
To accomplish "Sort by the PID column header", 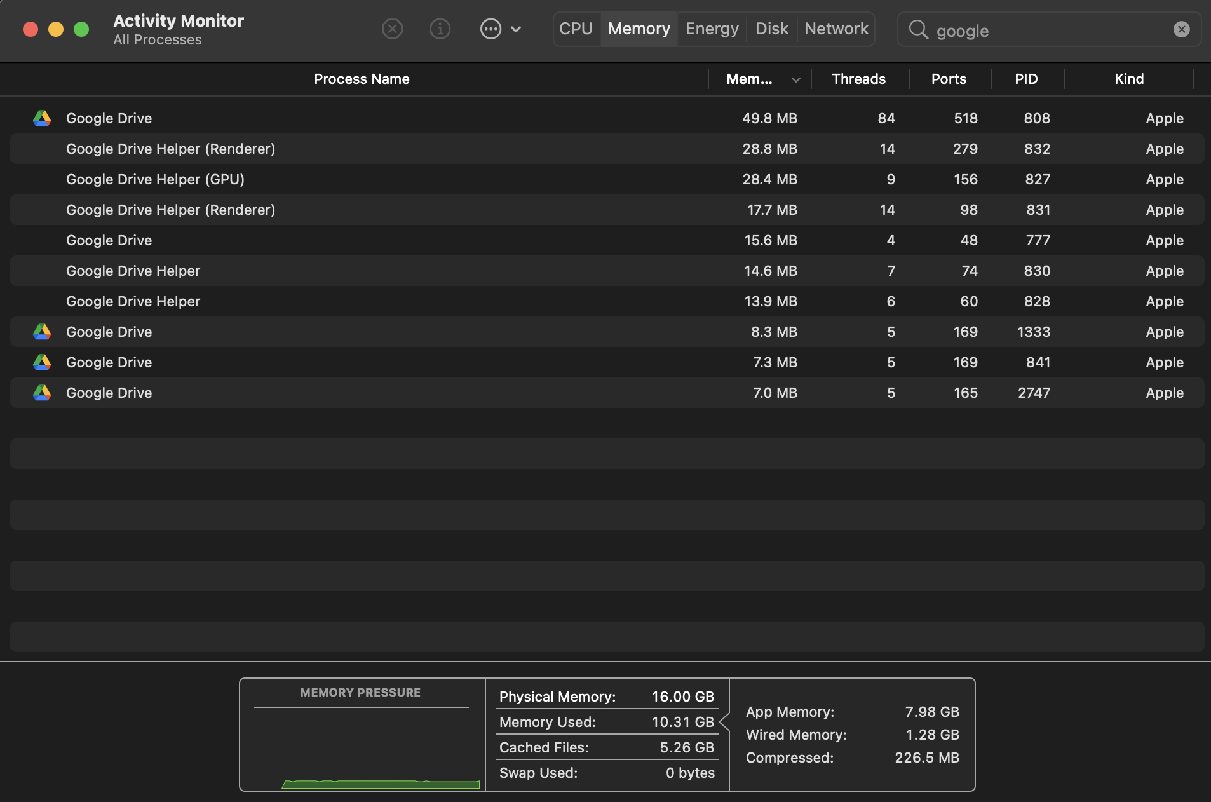I will (x=1026, y=79).
